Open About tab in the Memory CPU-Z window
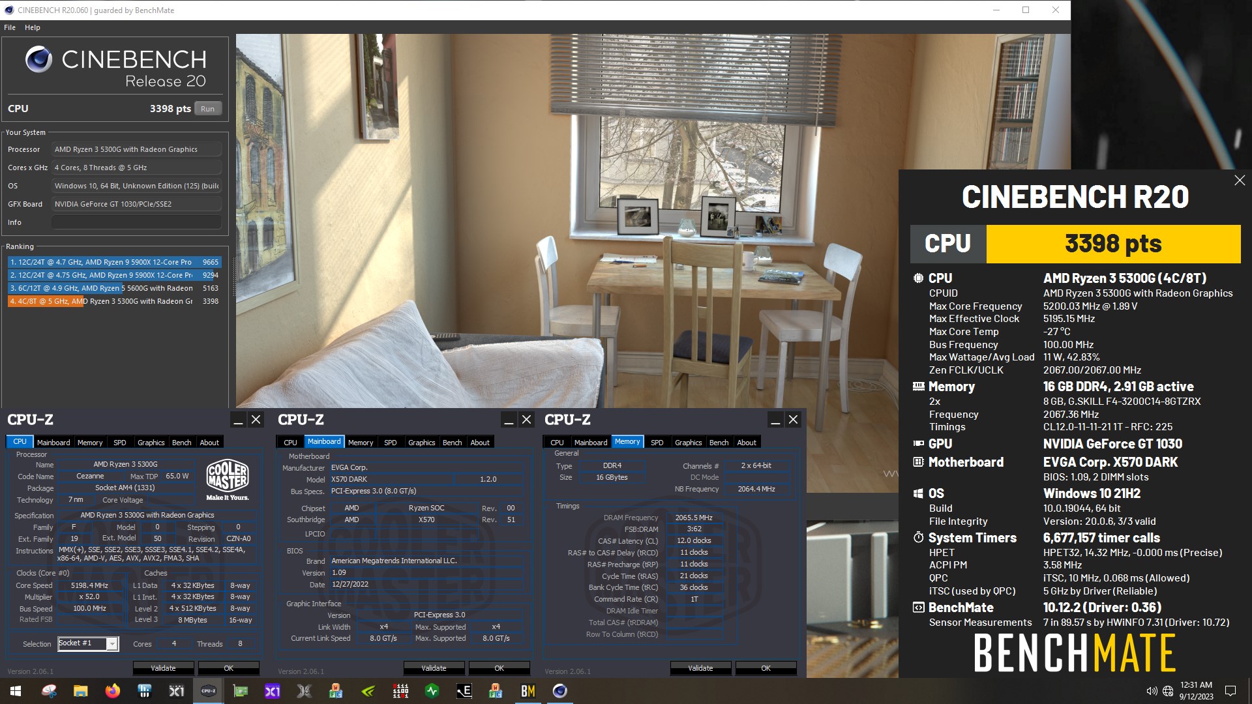1252x704 pixels. tap(747, 443)
